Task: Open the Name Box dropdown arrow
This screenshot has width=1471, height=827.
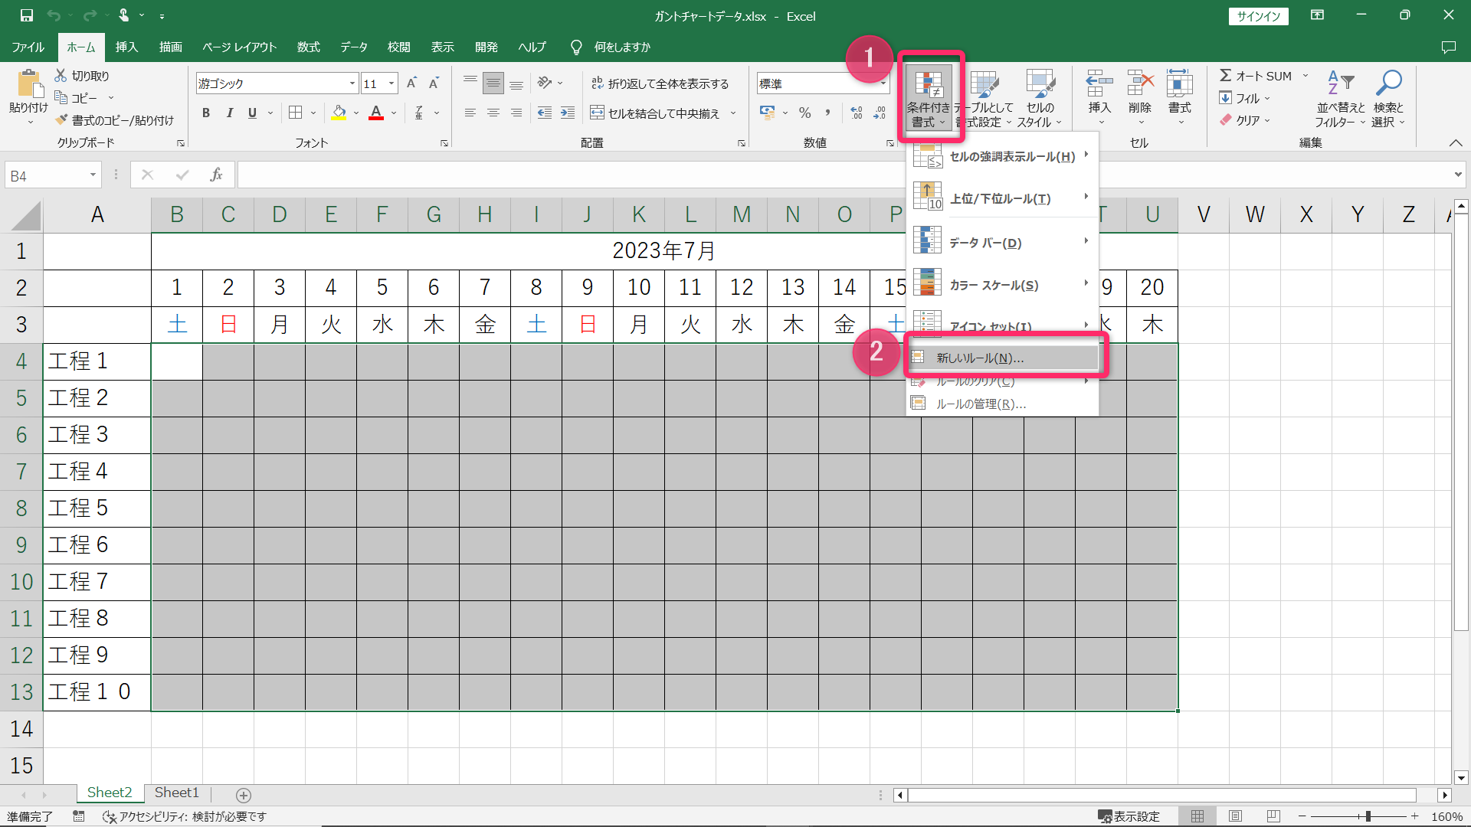Action: pyautogui.click(x=93, y=175)
